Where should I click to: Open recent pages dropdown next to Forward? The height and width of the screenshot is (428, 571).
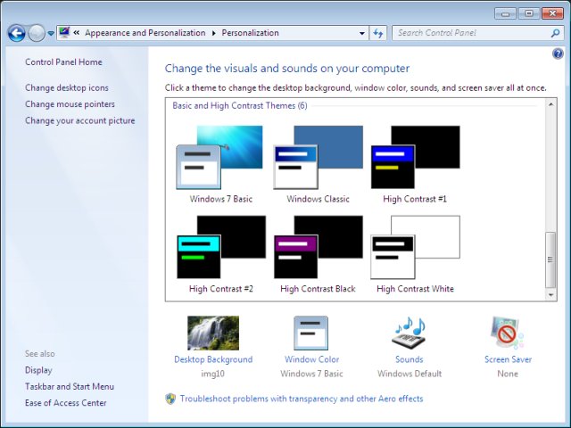tap(51, 33)
